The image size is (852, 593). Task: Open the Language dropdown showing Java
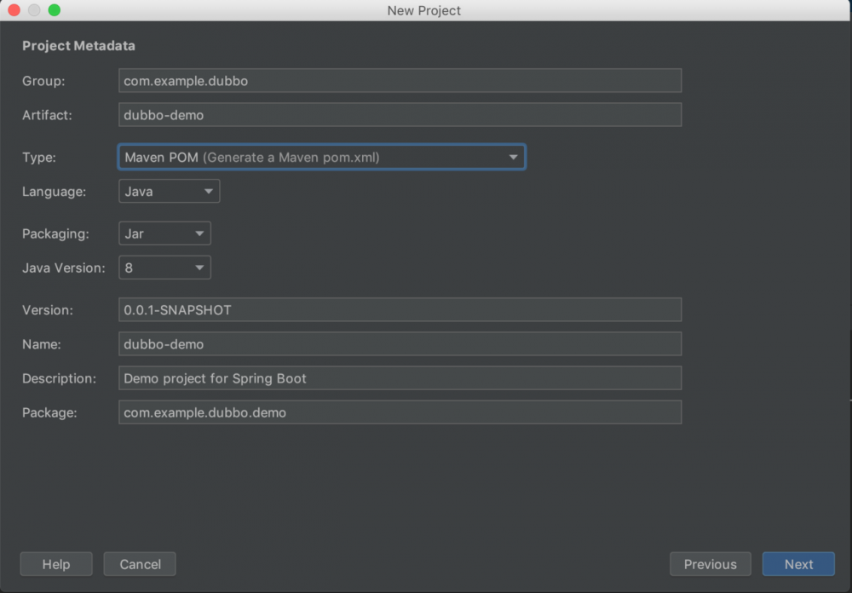(x=169, y=192)
